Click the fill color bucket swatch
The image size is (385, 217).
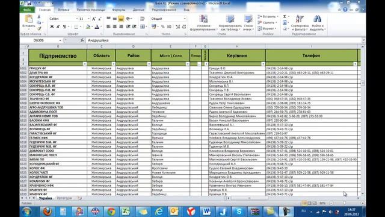(88, 27)
